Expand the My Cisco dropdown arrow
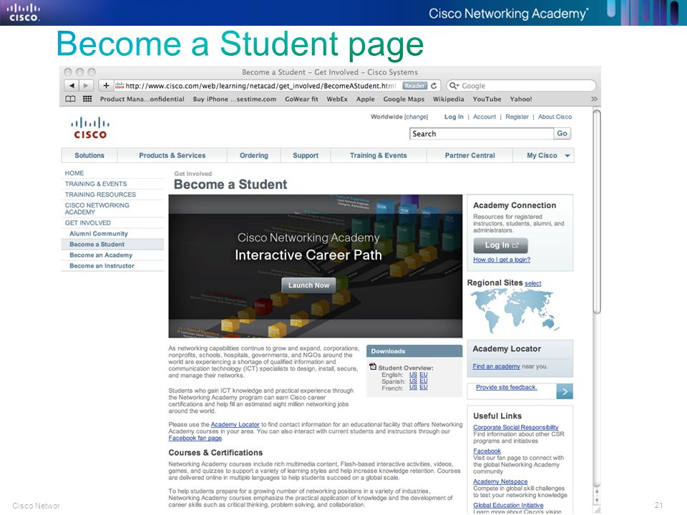 click(567, 156)
